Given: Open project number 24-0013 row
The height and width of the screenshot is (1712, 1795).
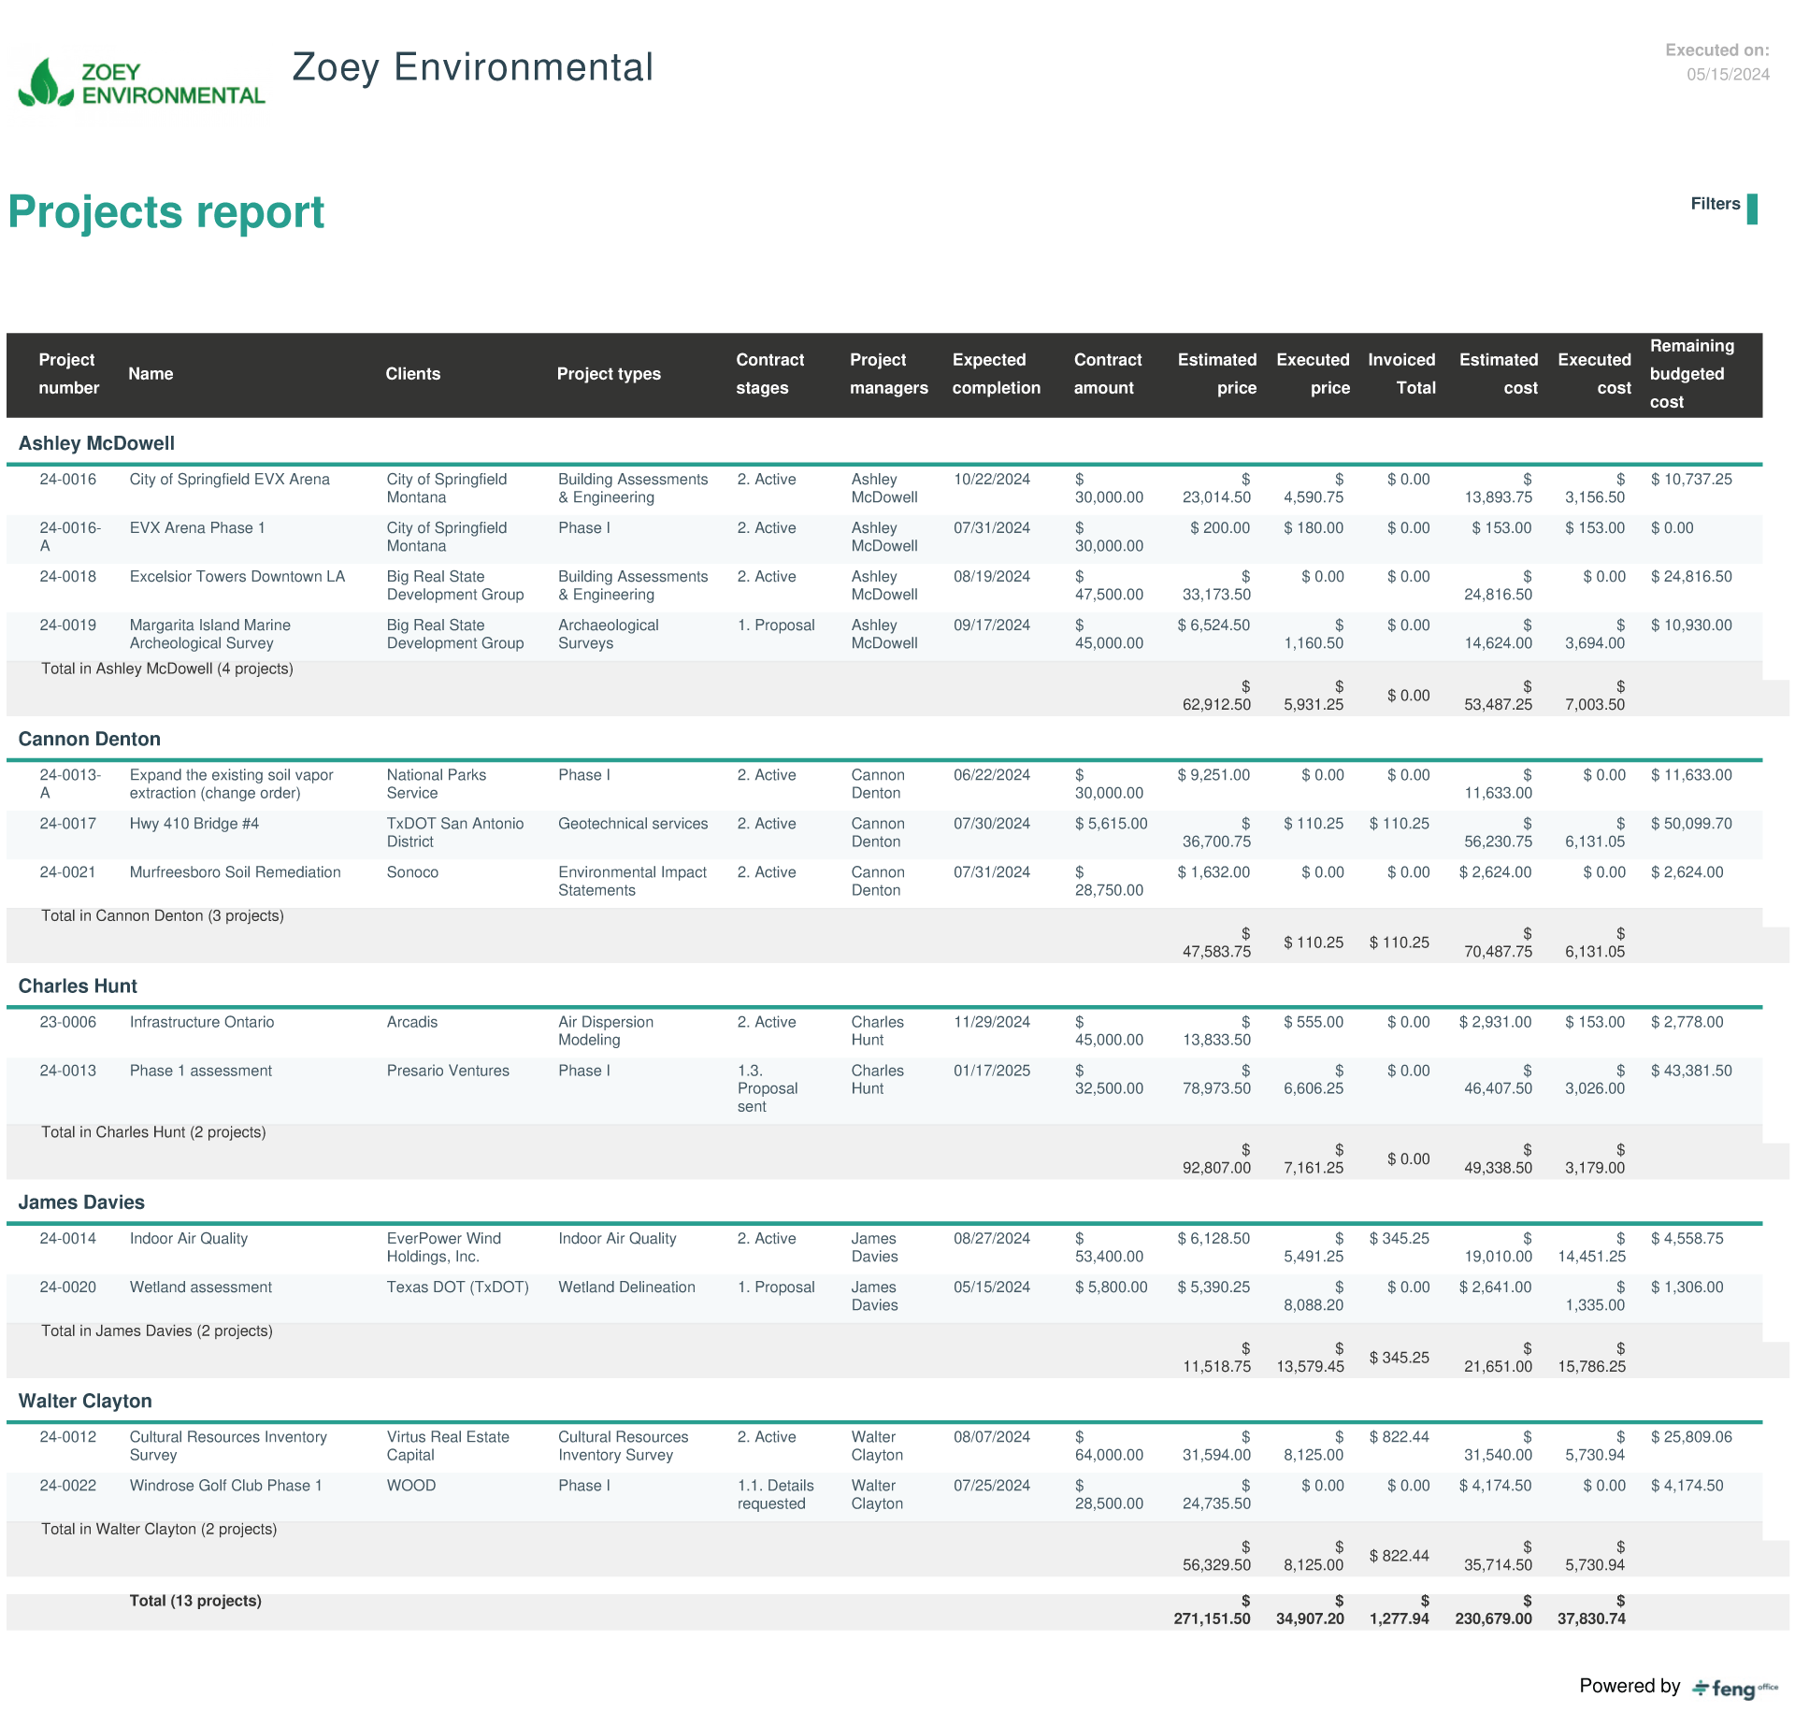Looking at the screenshot, I should pyautogui.click(x=67, y=1071).
